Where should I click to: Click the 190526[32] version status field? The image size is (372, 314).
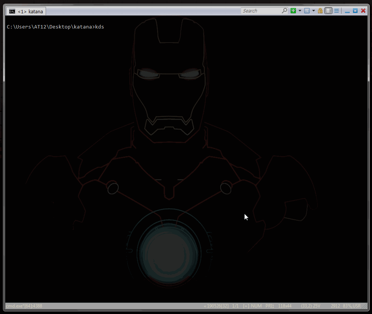[x=217, y=306]
